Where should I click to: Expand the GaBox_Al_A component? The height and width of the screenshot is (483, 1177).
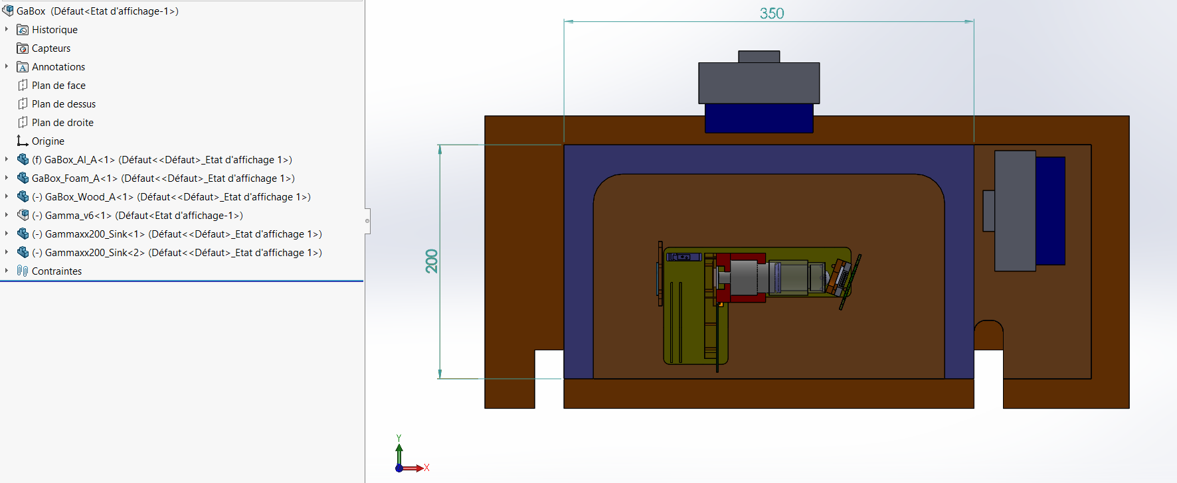click(7, 159)
